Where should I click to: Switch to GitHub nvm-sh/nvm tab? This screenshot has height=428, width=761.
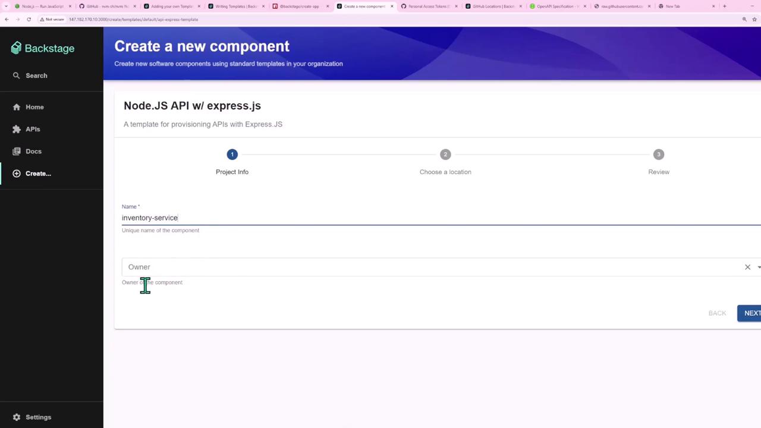click(107, 6)
